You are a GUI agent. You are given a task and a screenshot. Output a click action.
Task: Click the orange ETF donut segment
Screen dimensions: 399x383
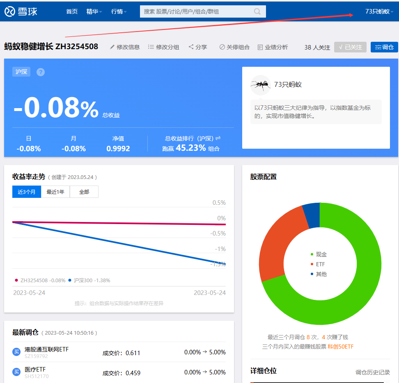coord(277,244)
